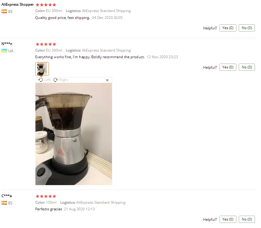Click the rotate Left arrow icon
Screen dimensions: 261x228
40,80
